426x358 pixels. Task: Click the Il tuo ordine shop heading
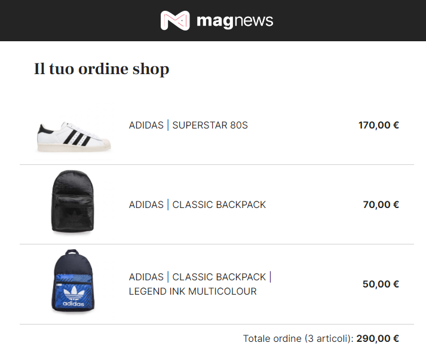click(x=102, y=69)
